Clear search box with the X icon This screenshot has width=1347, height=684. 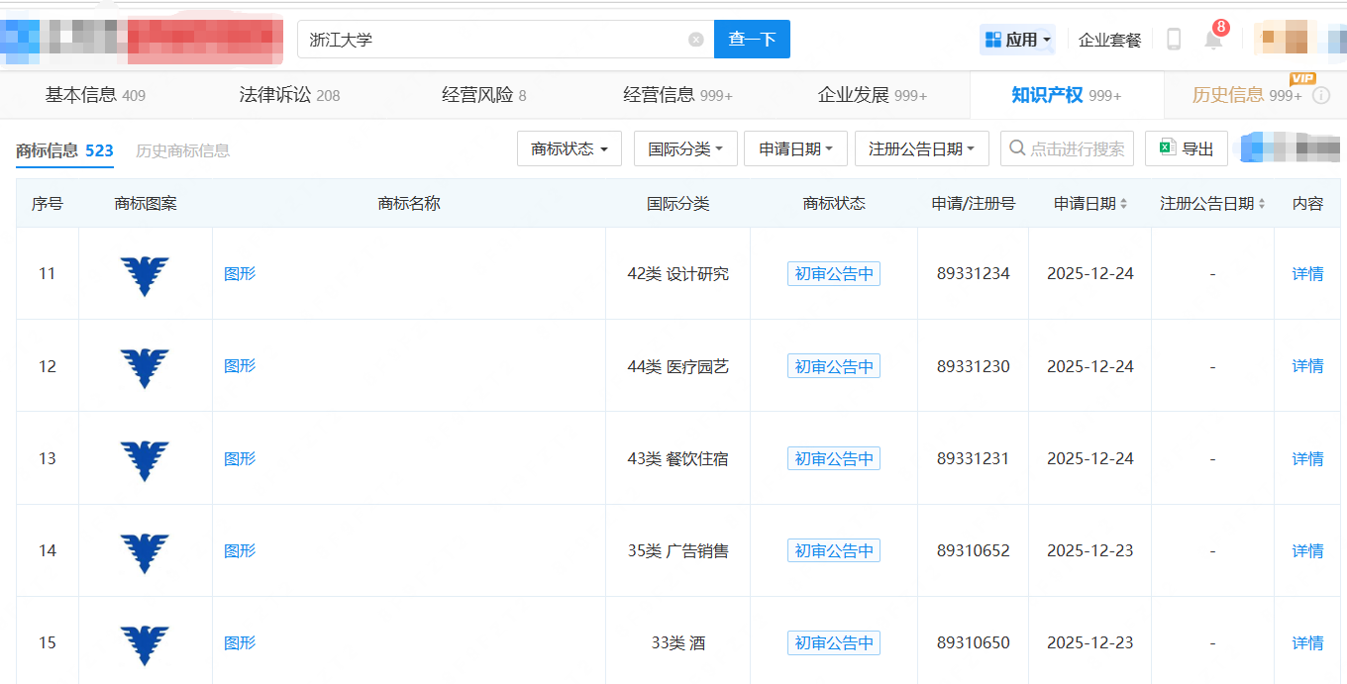(x=696, y=40)
